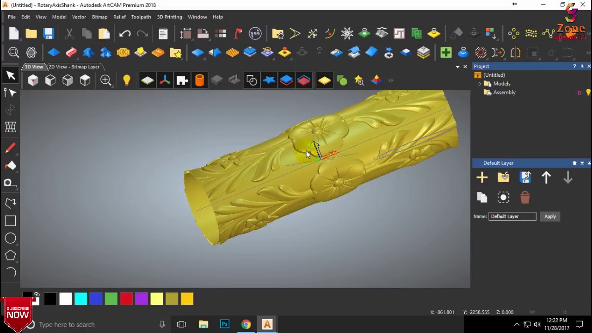The height and width of the screenshot is (333, 592).
Task: Select the 3D View tab
Action: pyautogui.click(x=34, y=67)
